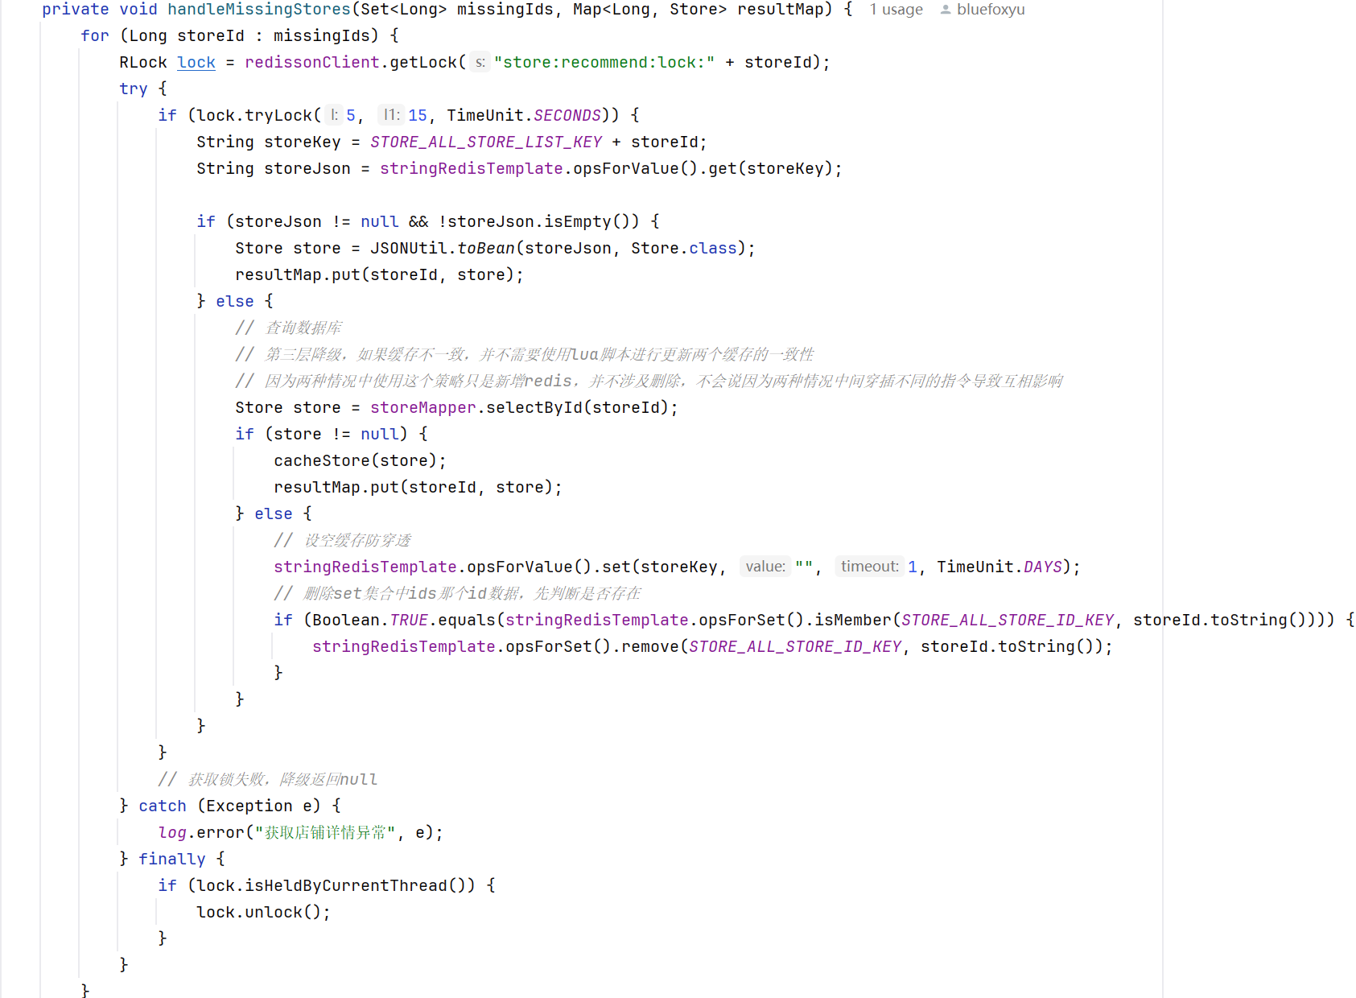Click the comment '// 设空缓存防穿透'
The image size is (1356, 998).
[342, 540]
